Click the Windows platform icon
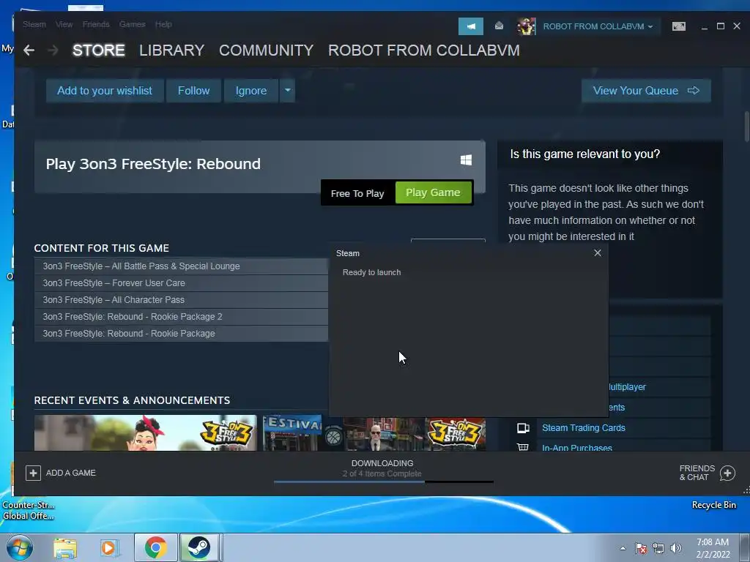The height and width of the screenshot is (562, 750). coord(466,160)
